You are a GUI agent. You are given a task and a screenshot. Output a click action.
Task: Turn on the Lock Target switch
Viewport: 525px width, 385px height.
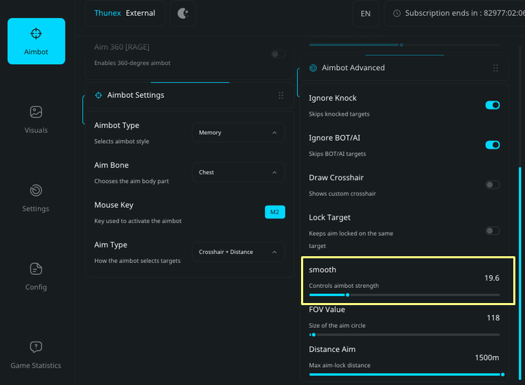[492, 231]
